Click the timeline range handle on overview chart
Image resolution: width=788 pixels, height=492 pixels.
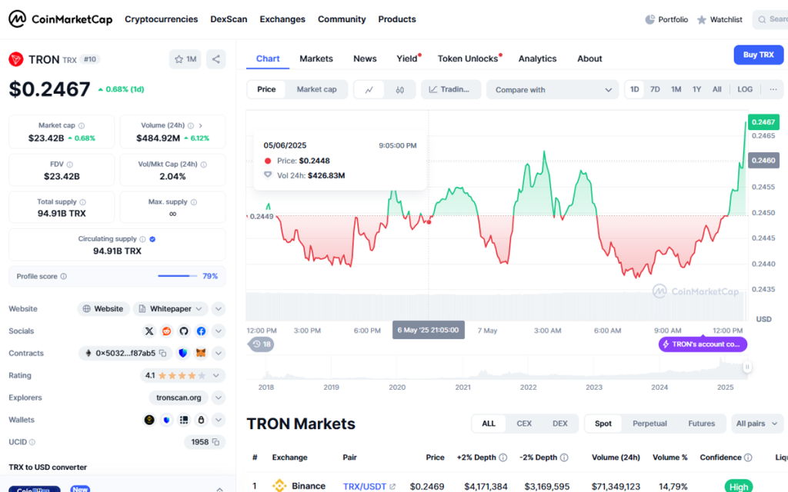tap(747, 367)
